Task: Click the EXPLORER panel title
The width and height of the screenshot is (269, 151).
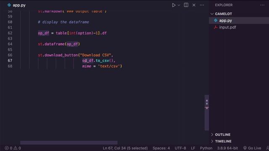Action: pyautogui.click(x=224, y=5)
